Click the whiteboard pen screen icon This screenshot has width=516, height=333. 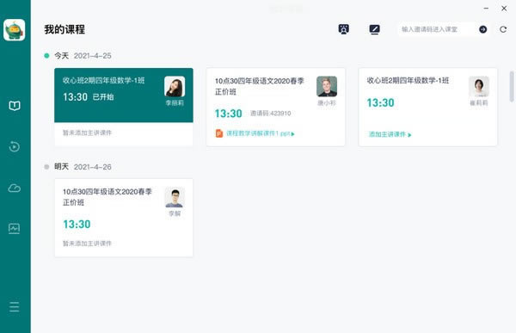click(374, 29)
